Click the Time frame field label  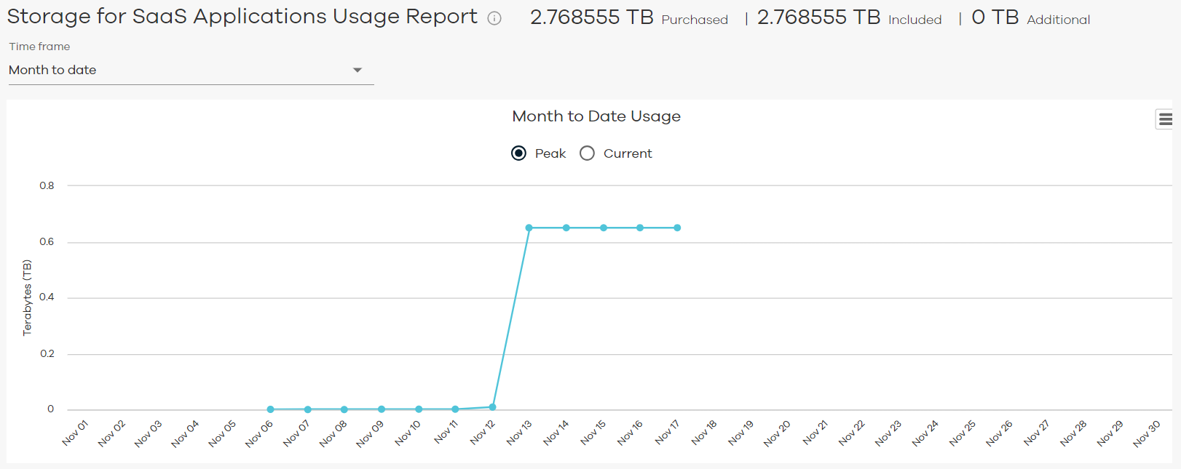pos(39,46)
